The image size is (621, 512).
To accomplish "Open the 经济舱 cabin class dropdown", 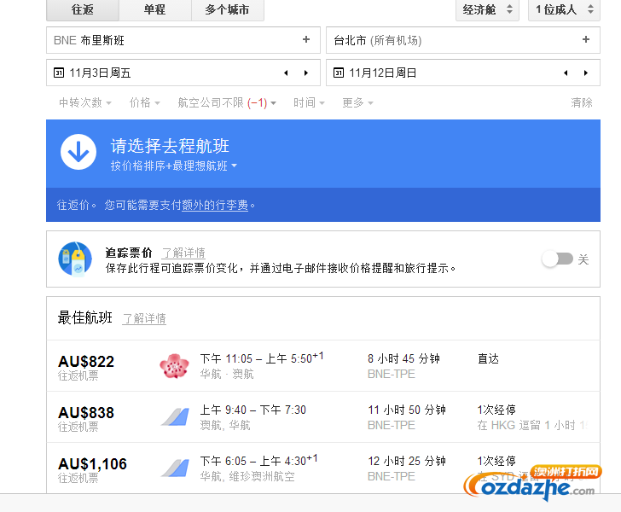I will point(488,9).
